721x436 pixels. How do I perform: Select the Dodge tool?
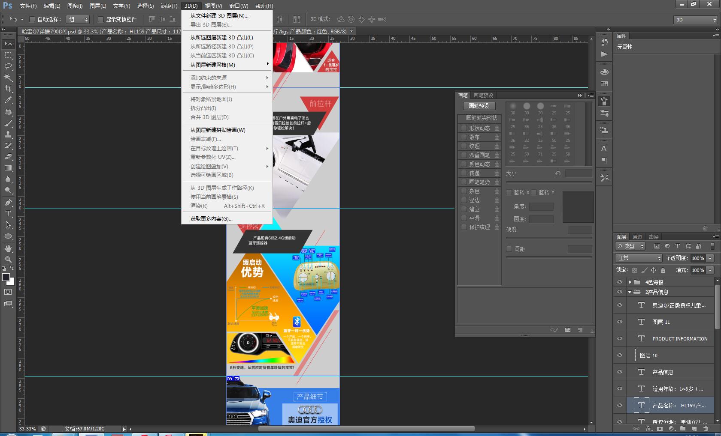pos(8,190)
